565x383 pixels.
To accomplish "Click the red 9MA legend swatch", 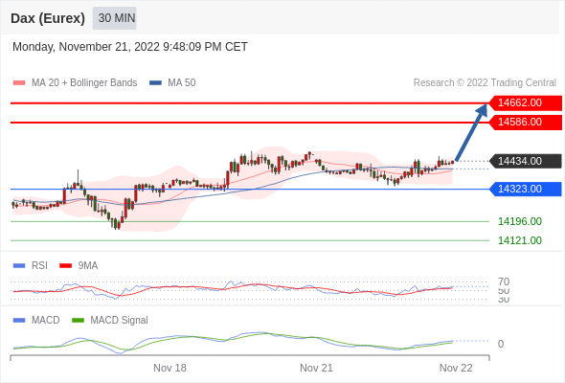I will [65, 266].
